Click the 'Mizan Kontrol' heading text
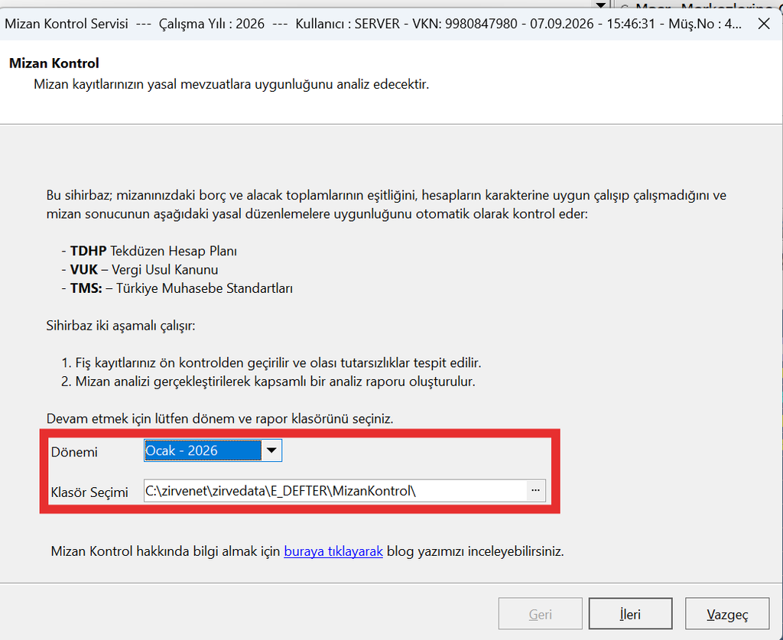 click(x=54, y=63)
